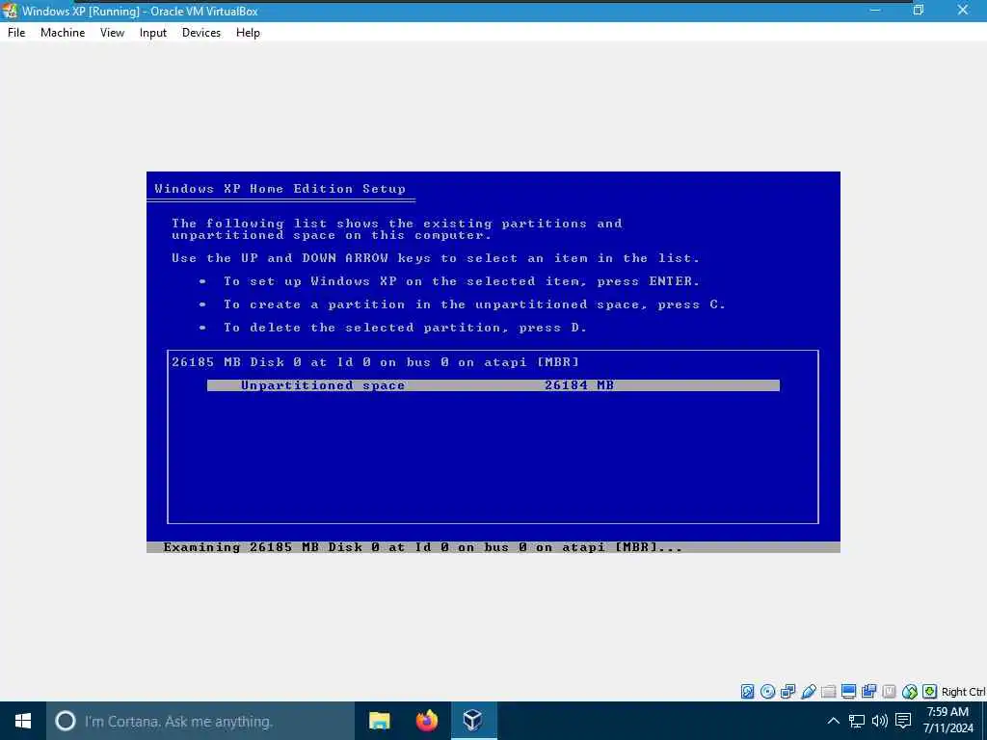Image resolution: width=987 pixels, height=740 pixels.
Task: Click the VirtualBox window icon in title bar
Action: point(10,11)
